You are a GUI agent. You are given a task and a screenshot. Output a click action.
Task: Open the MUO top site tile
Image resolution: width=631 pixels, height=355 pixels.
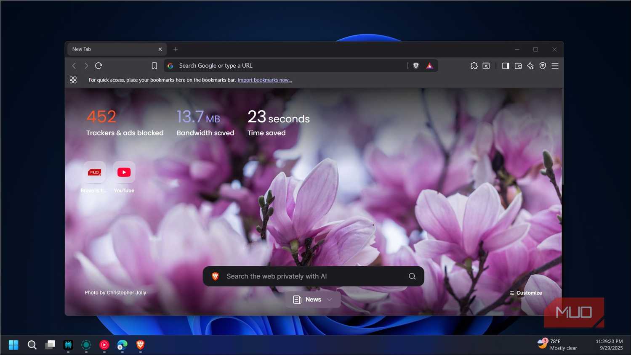coord(94,172)
